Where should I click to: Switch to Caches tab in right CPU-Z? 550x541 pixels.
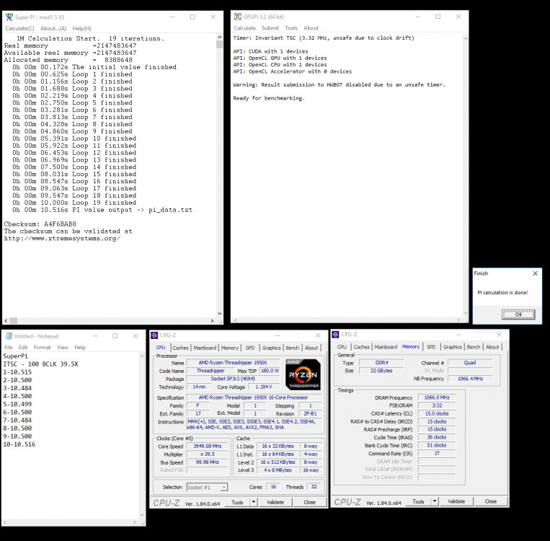tap(361, 347)
